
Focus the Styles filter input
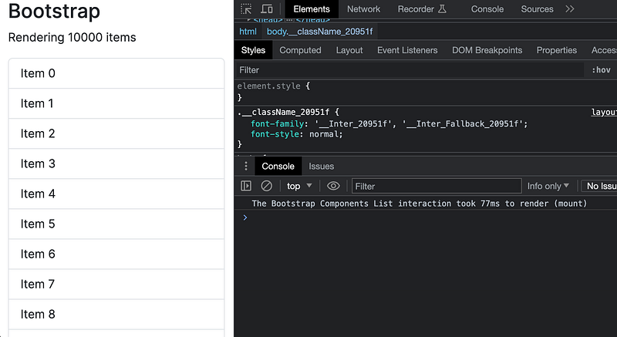tap(410, 70)
